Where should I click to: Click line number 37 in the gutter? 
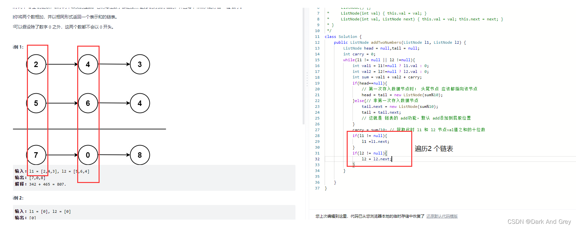point(317,188)
